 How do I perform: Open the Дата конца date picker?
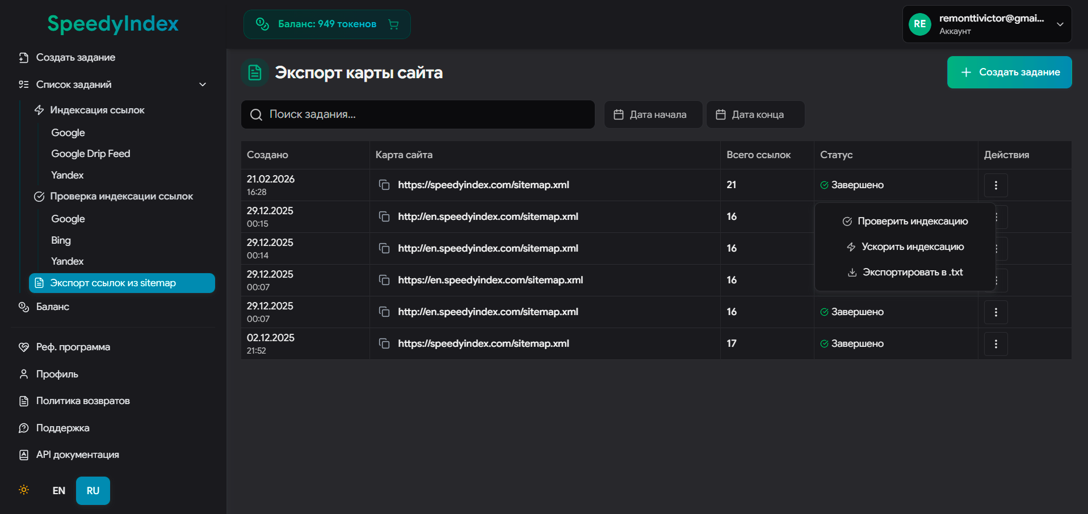point(755,114)
